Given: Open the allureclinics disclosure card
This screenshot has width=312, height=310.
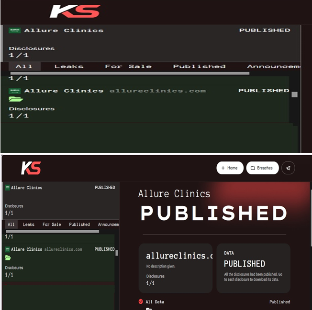Looking at the screenshot, I should (x=175, y=267).
